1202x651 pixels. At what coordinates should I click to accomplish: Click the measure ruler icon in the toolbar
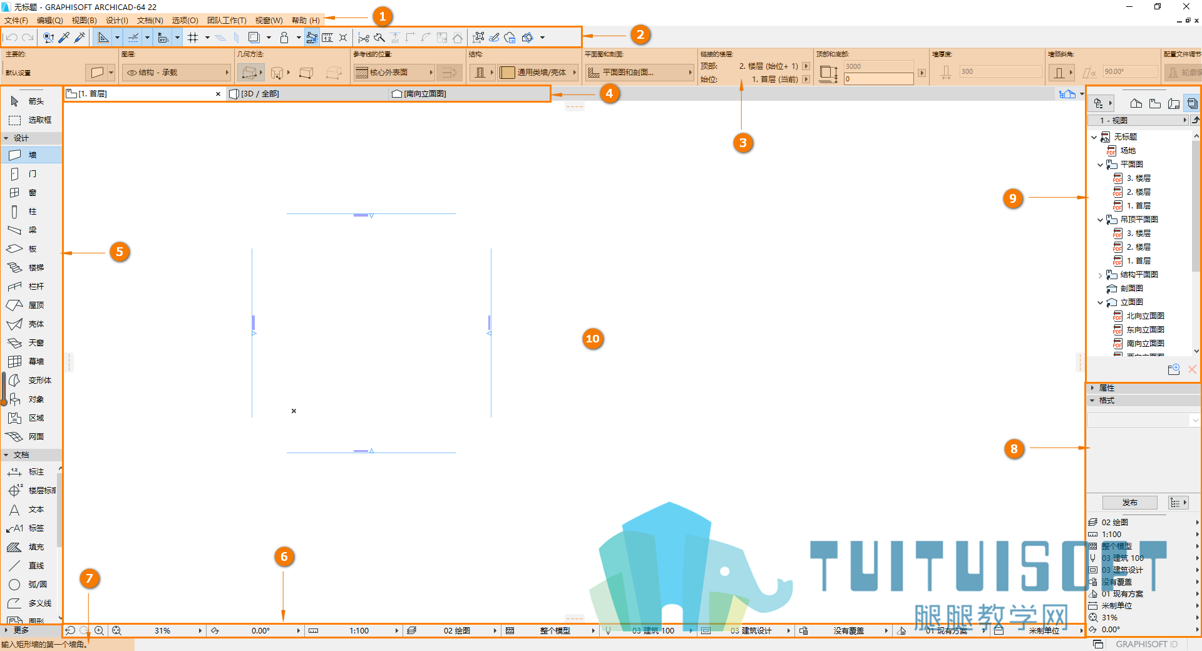(327, 38)
